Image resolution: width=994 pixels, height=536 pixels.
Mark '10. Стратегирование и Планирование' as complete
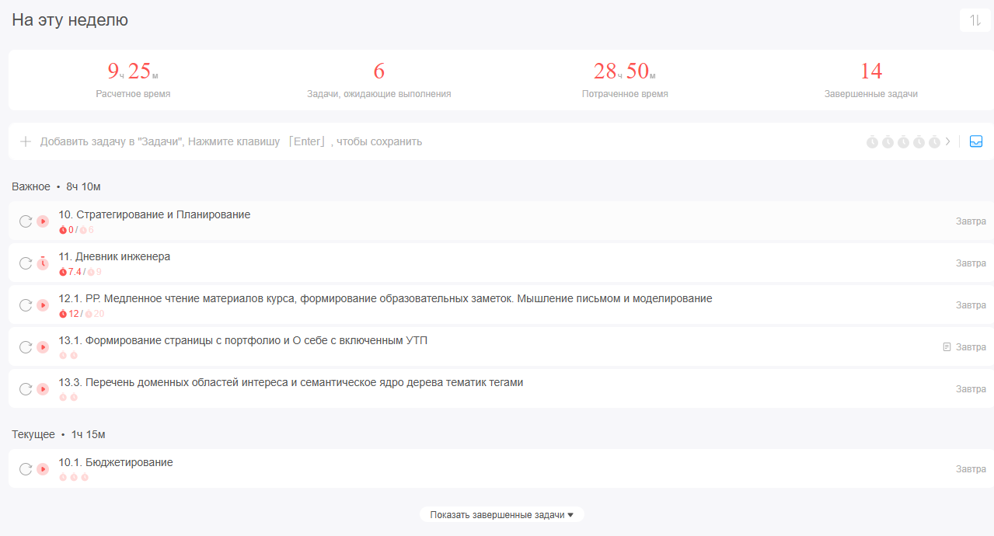coord(26,221)
